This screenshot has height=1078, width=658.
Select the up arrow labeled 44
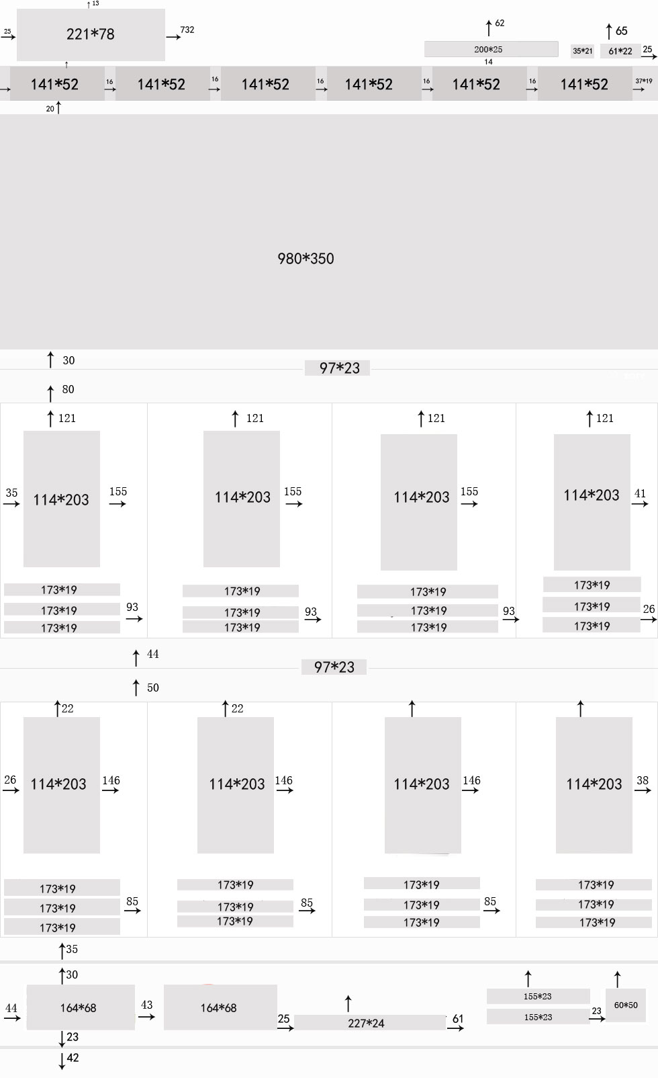point(136,657)
